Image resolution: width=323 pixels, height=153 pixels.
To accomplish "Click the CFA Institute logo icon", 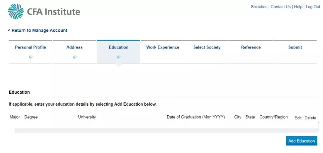I will (x=15, y=11).
